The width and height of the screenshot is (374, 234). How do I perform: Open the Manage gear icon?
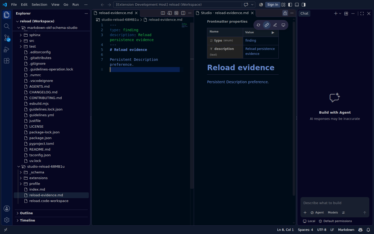pyautogui.click(x=7, y=220)
